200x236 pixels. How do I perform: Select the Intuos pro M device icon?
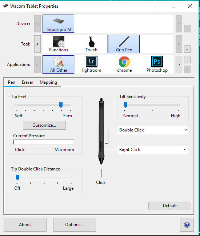click(x=58, y=24)
